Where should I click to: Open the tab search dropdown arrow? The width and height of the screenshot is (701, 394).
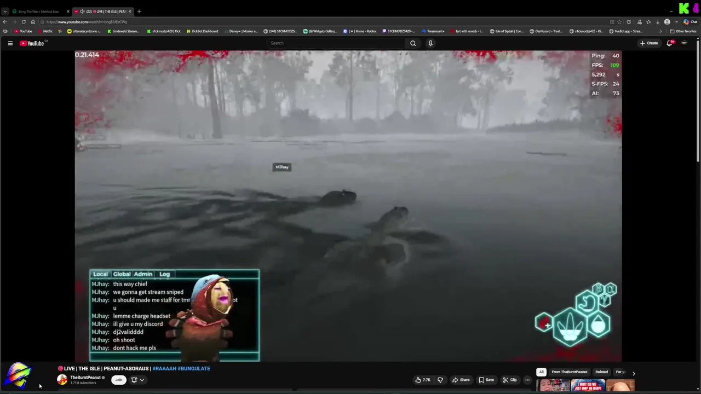coord(5,11)
